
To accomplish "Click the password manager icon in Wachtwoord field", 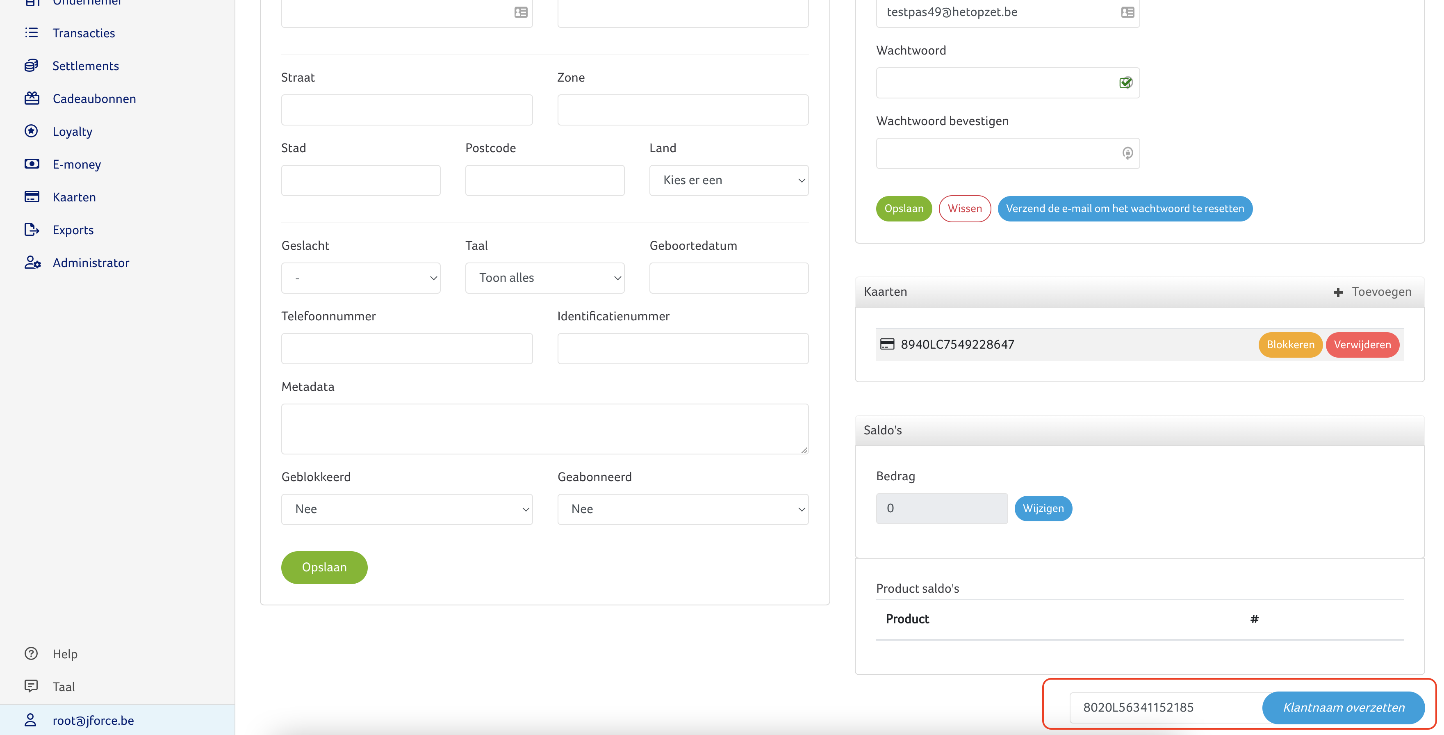I will pos(1125,83).
